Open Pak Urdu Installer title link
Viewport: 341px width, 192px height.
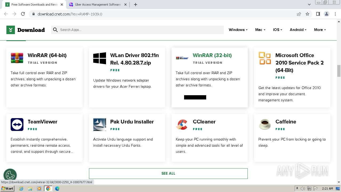pos(132,122)
